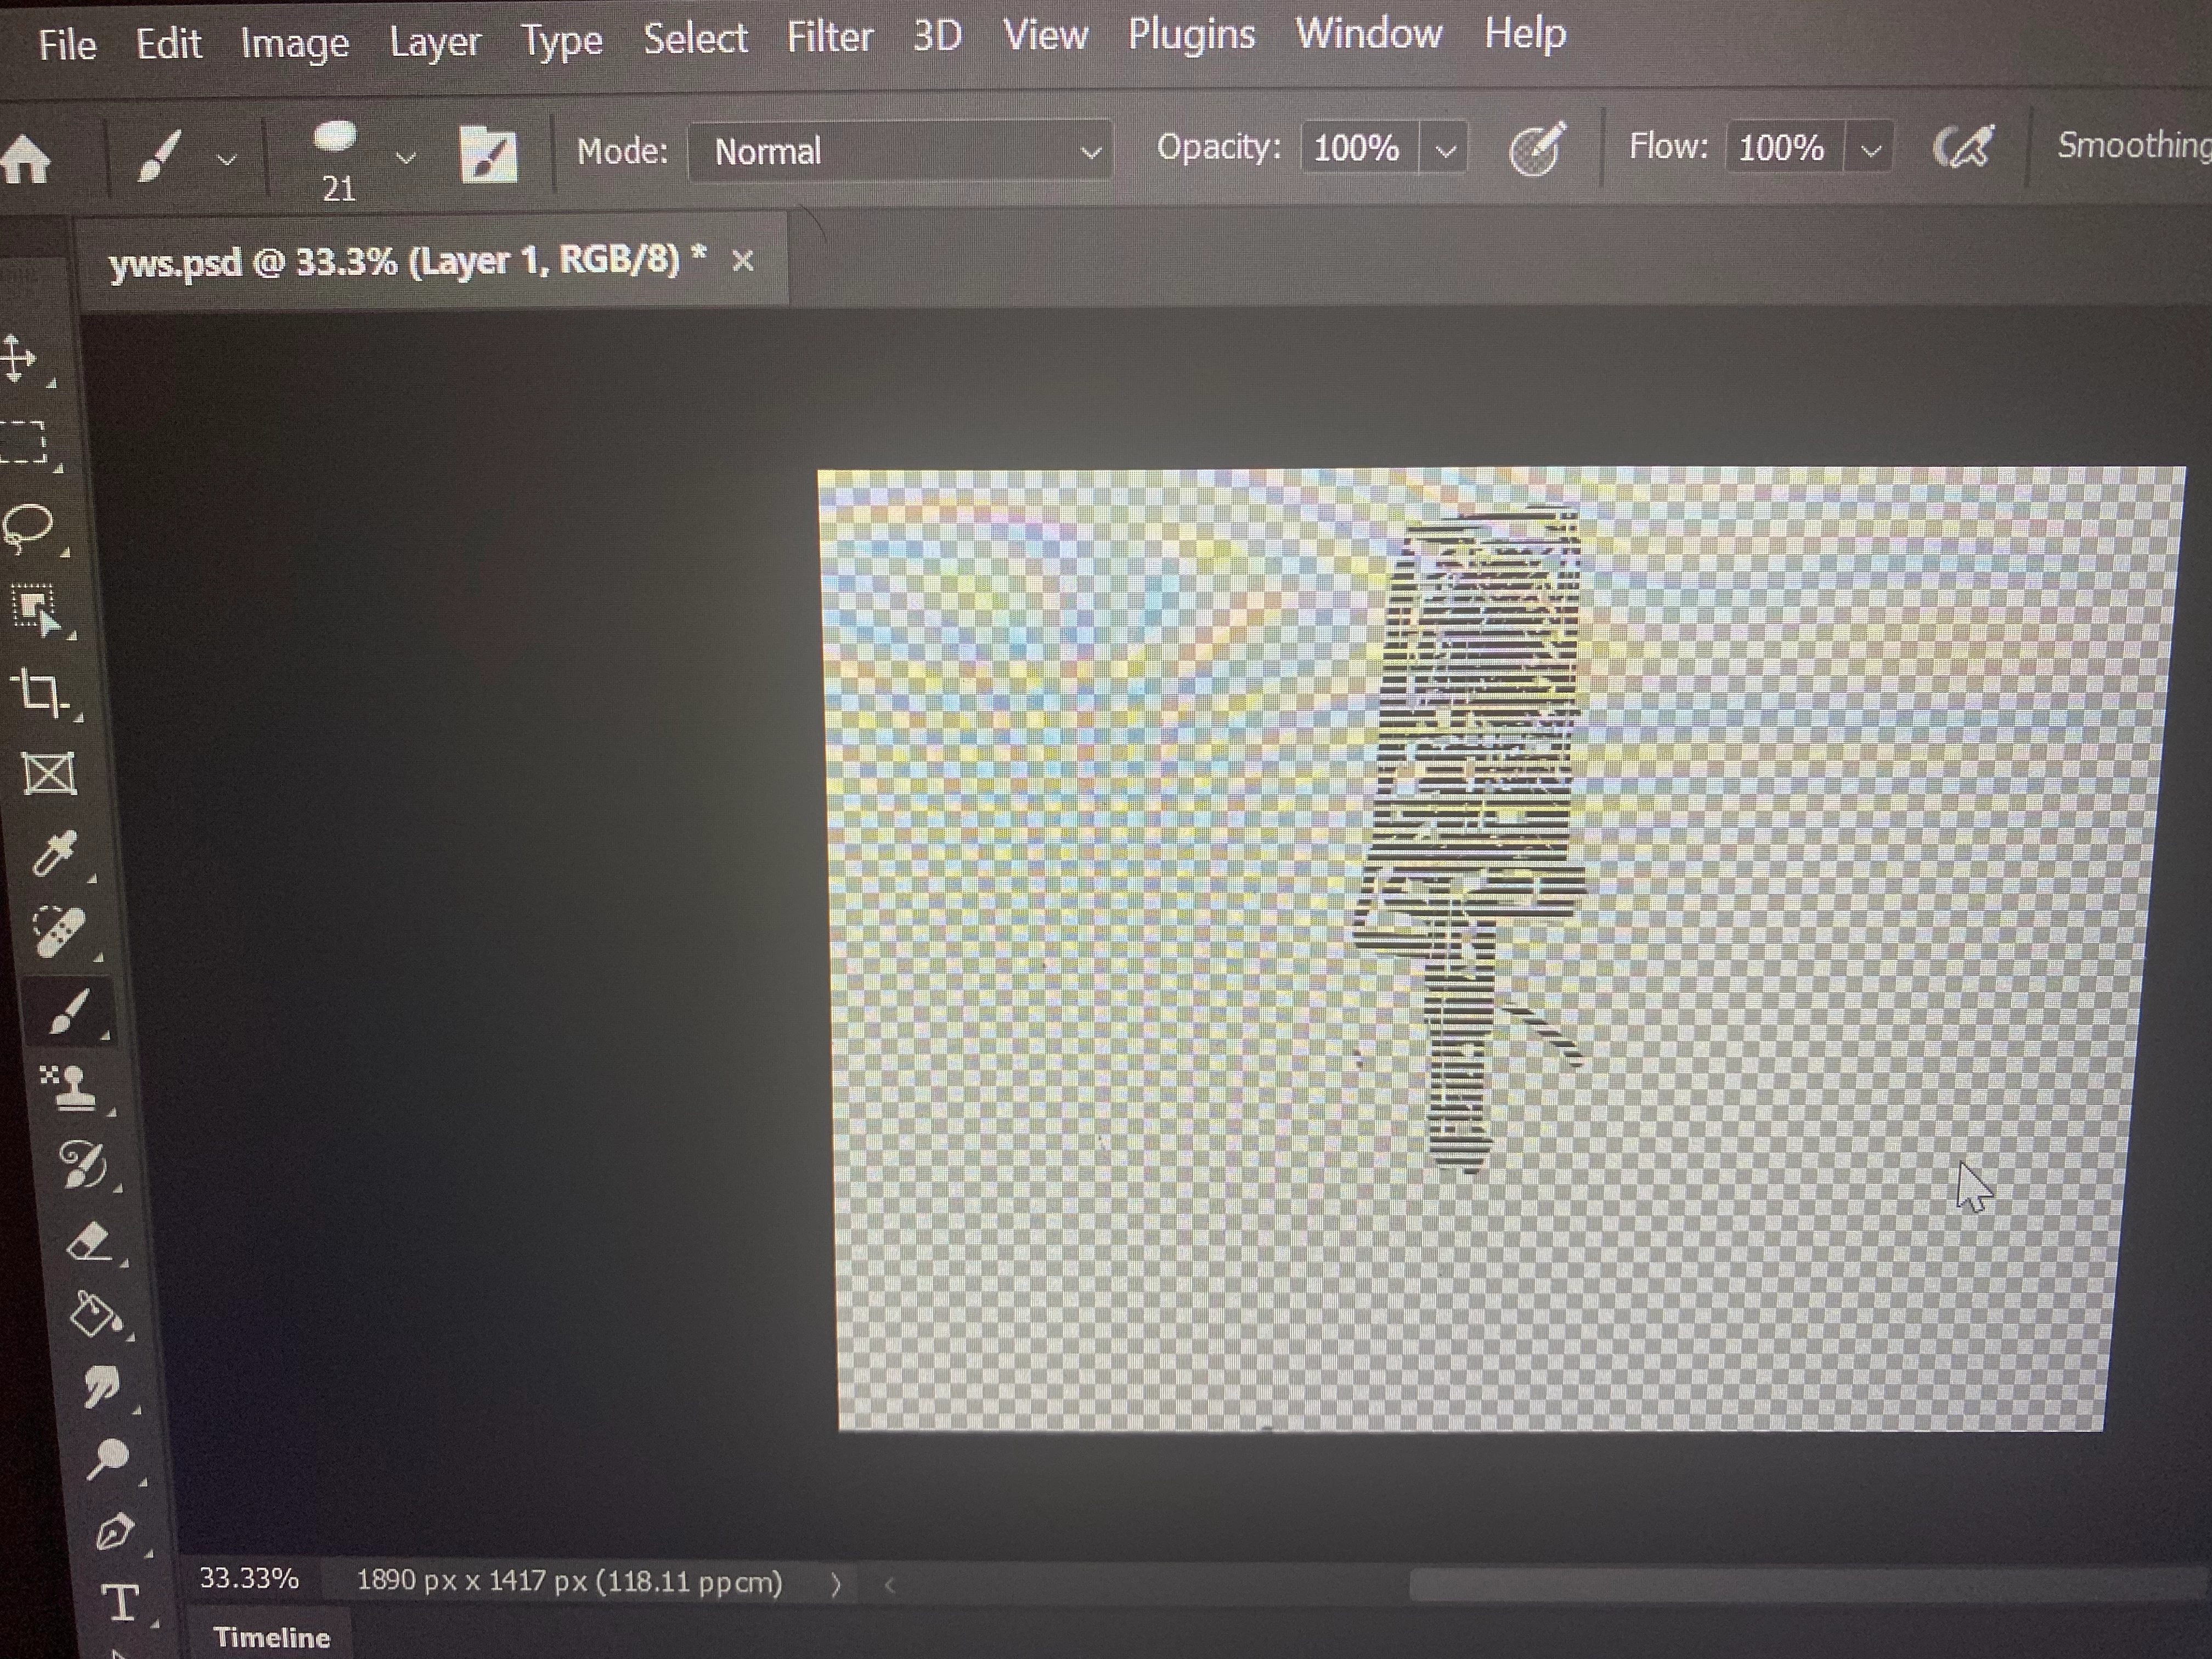Viewport: 2212px width, 1659px height.
Task: Switch to the Timeline panel tab
Action: coord(271,1637)
